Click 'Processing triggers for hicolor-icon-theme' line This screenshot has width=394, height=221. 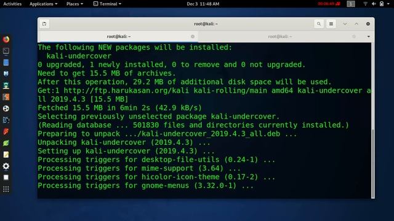(x=156, y=177)
